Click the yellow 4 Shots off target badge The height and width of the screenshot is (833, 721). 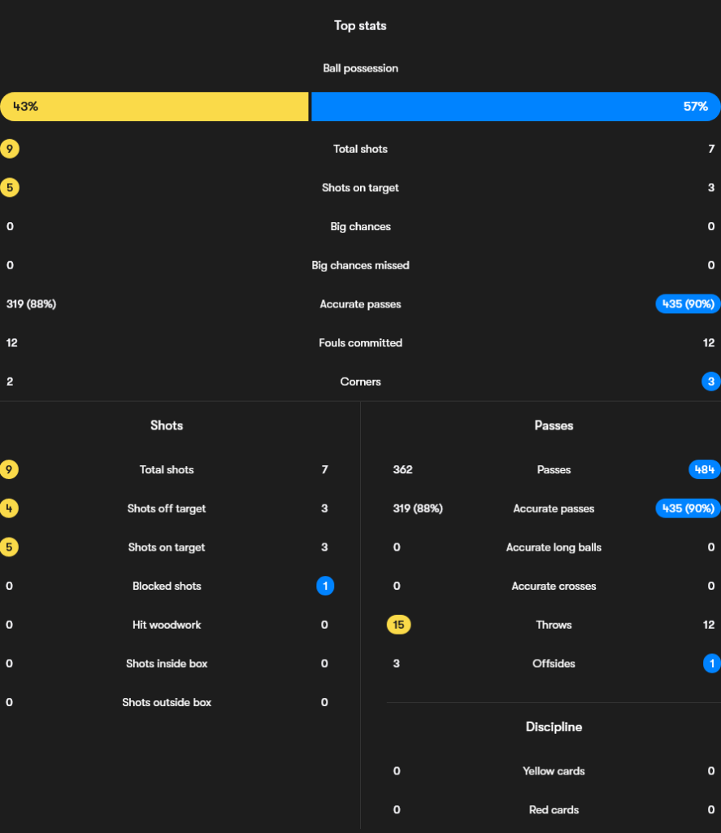[10, 508]
